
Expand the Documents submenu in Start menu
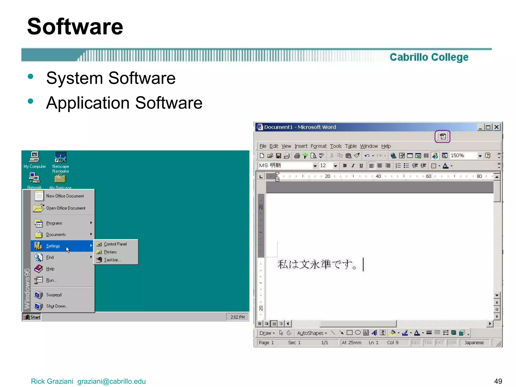[x=62, y=234]
